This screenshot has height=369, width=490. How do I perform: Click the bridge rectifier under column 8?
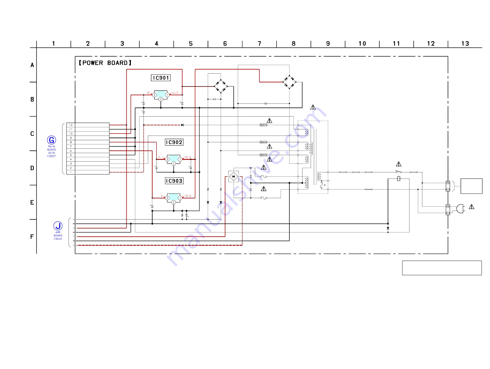(x=289, y=82)
